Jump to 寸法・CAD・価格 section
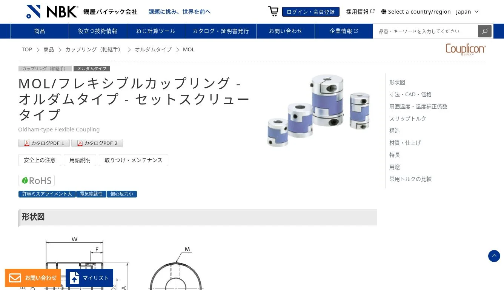This screenshot has height=290, width=504. coord(410,94)
